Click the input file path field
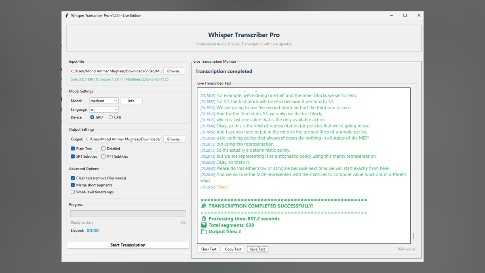Viewport: 485px width, 273px height. click(x=116, y=71)
